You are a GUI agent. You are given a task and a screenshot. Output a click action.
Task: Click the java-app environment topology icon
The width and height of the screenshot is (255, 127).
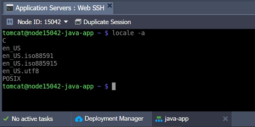pos(159,119)
